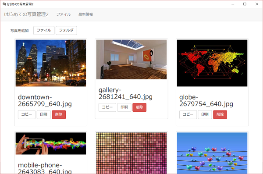This screenshot has width=263, height=174.
Task: Select the globe world map thumbnail
Action: [x=212, y=63]
